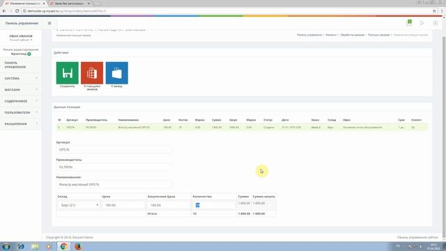
Task: Open the Личный кабинет user dropdown
Action: [x=21, y=40]
